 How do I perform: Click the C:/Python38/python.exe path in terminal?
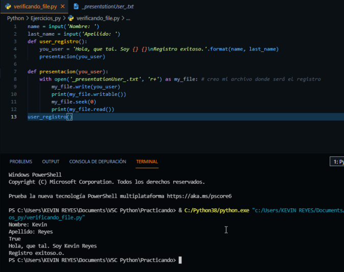[216, 210]
